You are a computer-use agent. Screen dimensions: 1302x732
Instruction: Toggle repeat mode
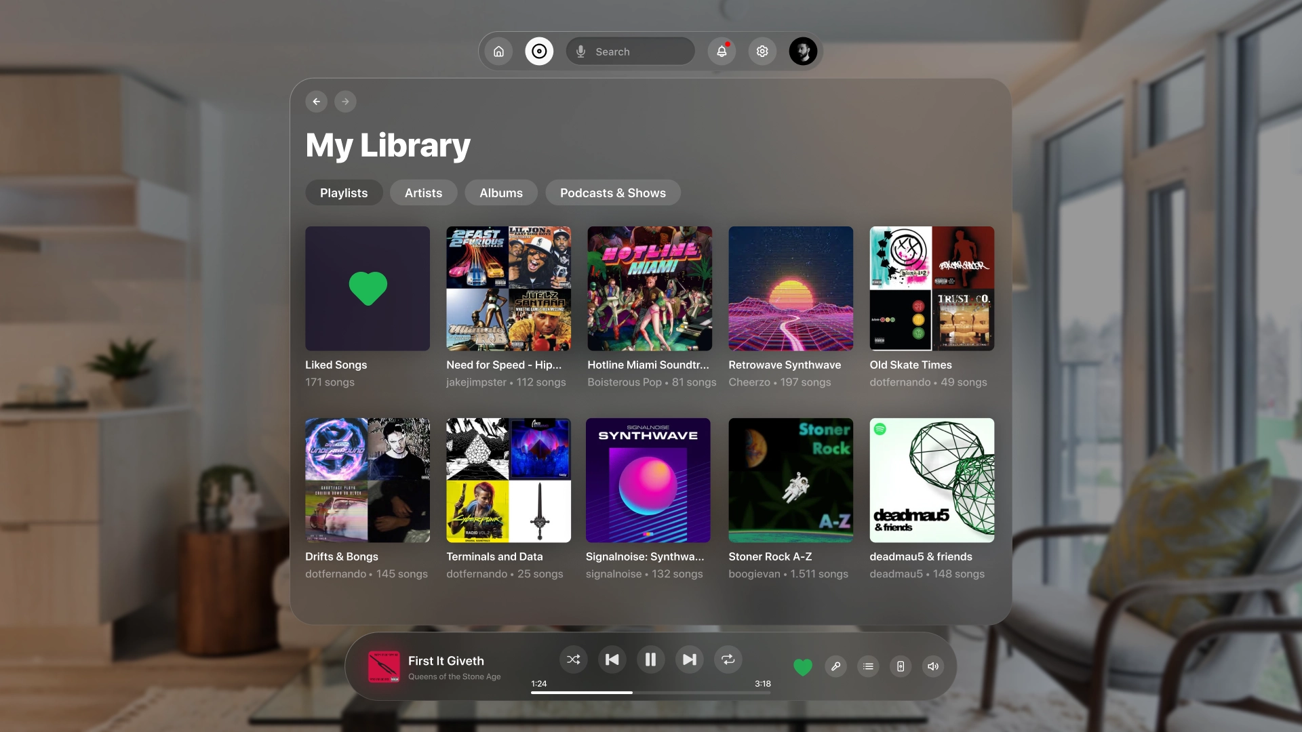[x=728, y=659]
